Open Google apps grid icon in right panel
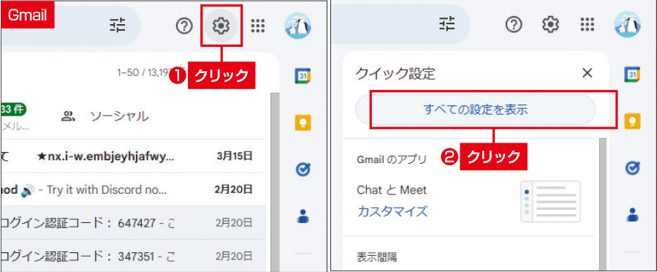Screen dimensions: 657x272 588,25
